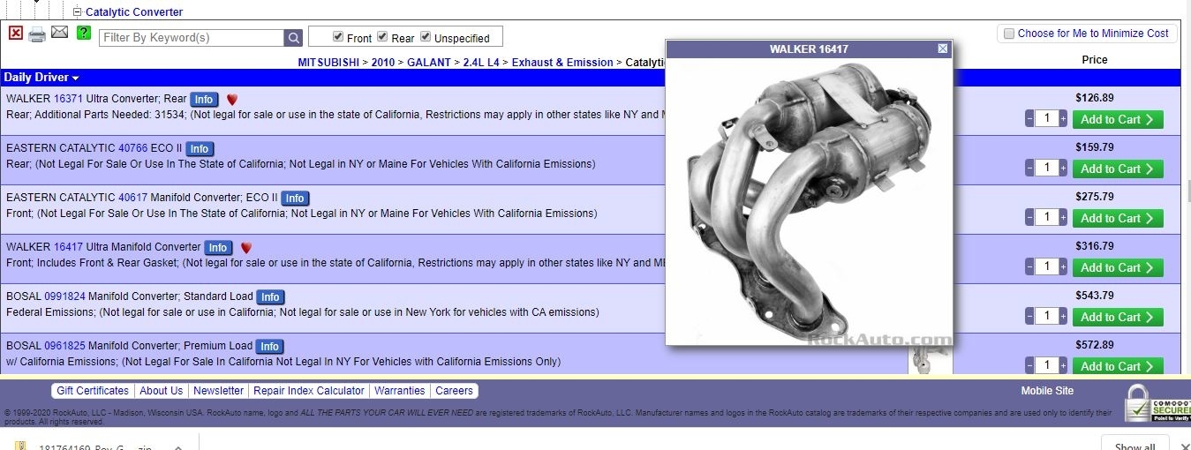Click Info button for BOSAL 0991824

click(270, 297)
